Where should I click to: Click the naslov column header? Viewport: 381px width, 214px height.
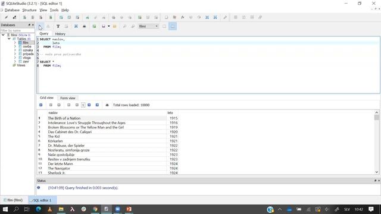coord(107,112)
